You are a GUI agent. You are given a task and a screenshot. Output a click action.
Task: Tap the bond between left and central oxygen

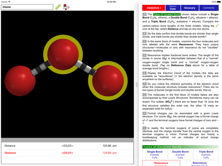[41, 68]
